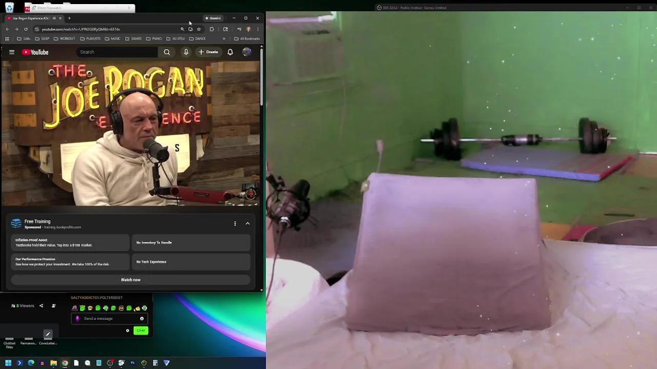The width and height of the screenshot is (657, 369).
Task: Select the youtube.com URL in address bar
Action: point(81,29)
